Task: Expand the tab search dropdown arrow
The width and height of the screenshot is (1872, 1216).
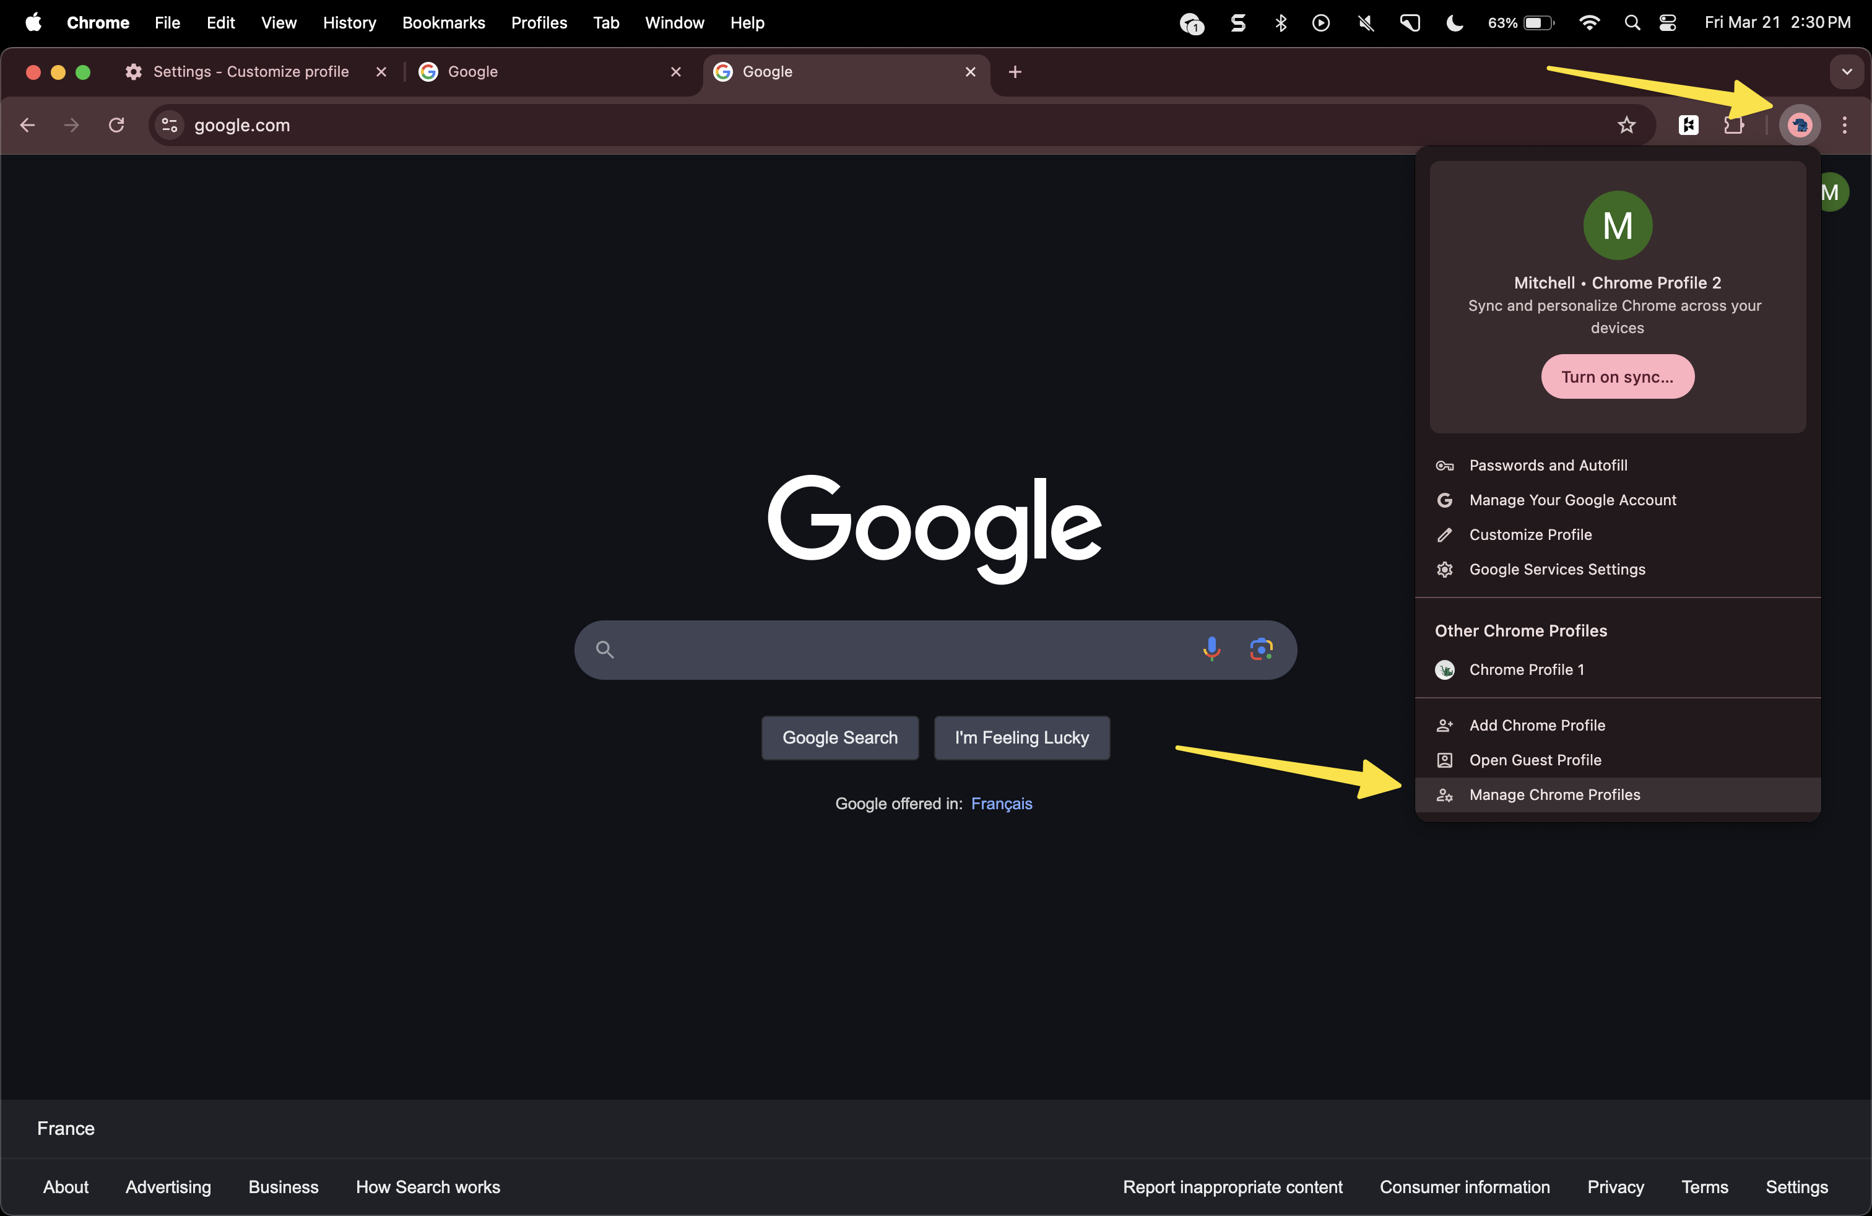Action: (x=1846, y=72)
